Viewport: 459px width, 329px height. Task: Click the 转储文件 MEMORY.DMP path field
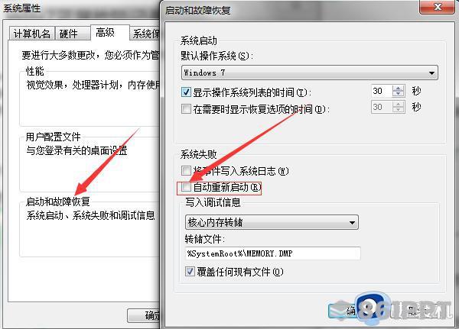coord(273,253)
